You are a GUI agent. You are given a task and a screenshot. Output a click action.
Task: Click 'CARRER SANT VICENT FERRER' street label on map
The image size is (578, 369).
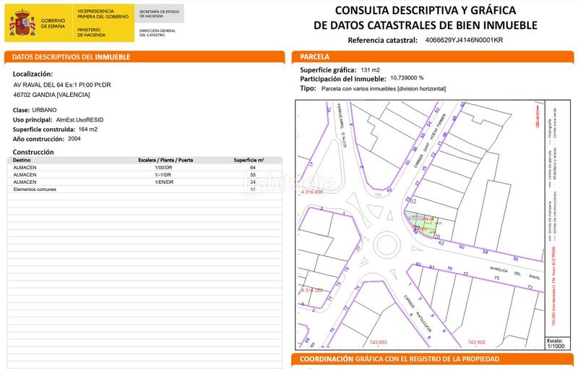[x=430, y=140]
